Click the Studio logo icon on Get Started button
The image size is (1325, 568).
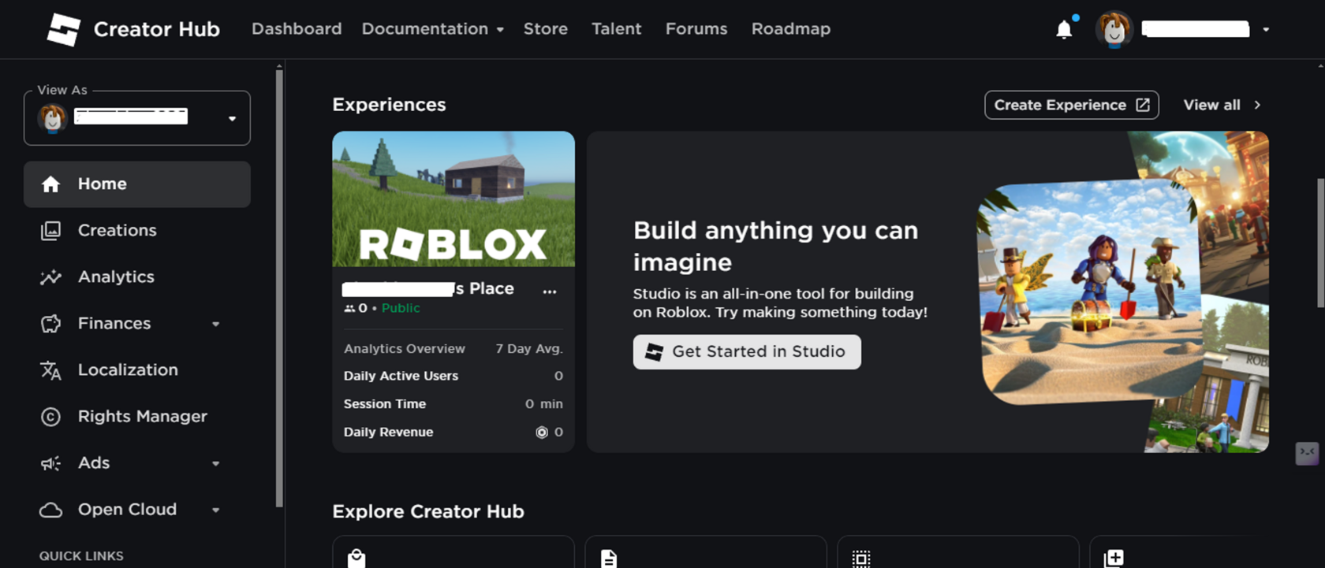pyautogui.click(x=654, y=352)
